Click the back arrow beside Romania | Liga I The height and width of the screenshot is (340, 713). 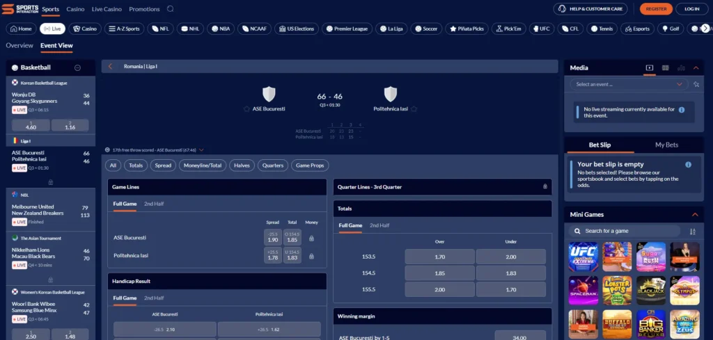click(110, 66)
